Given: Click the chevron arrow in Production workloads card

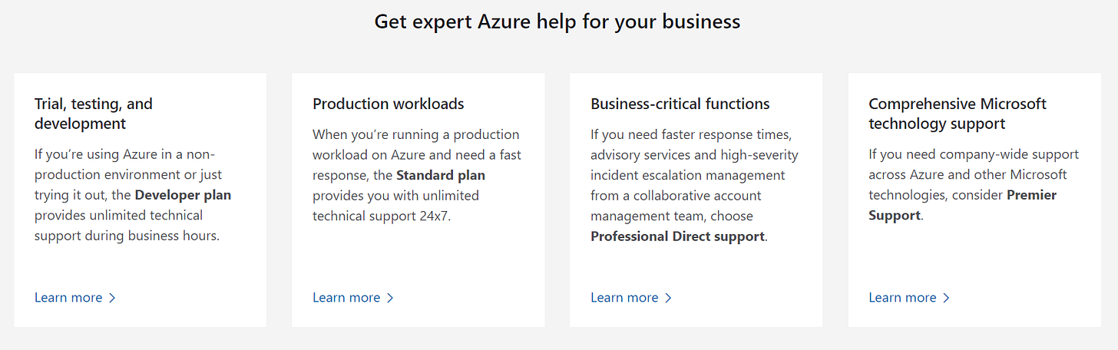Looking at the screenshot, I should 390,298.
